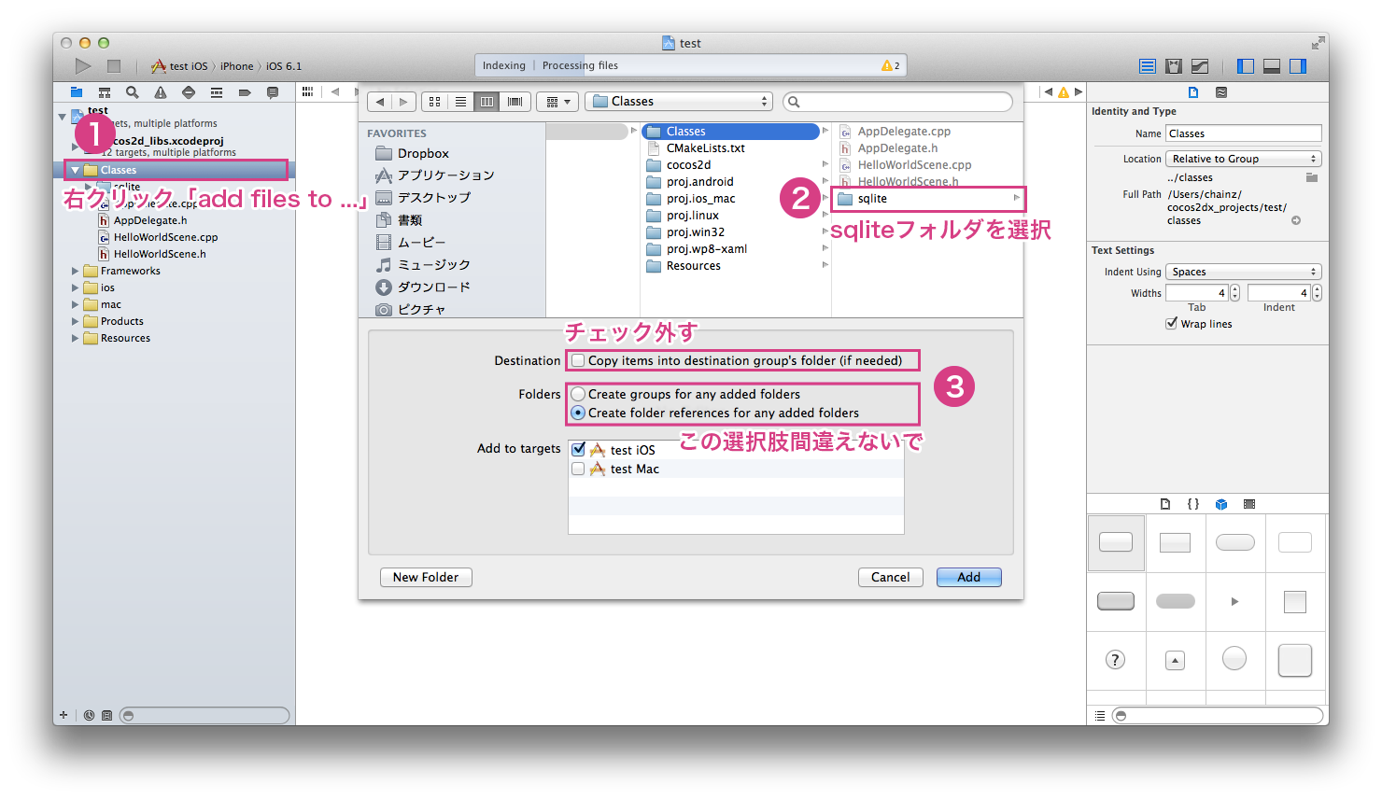The image size is (1382, 799).
Task: Open the Indent Using Spaces dropdown
Action: pos(1244,272)
